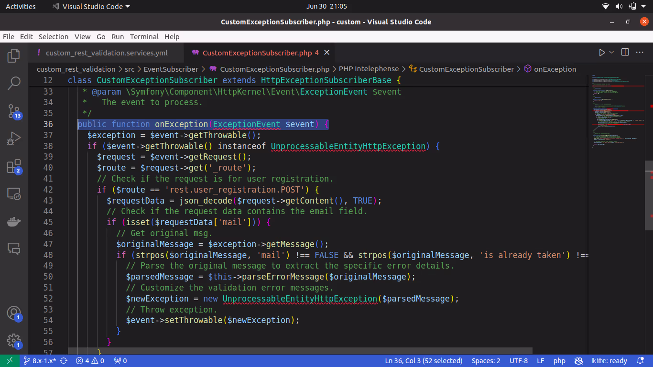This screenshot has height=367, width=653.
Task: Click the volume icon in system tray
Action: pyautogui.click(x=619, y=6)
